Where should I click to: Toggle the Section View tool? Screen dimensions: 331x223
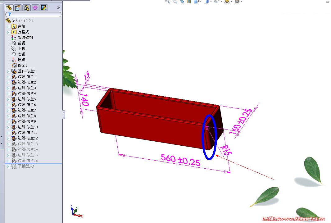click(x=189, y=1)
